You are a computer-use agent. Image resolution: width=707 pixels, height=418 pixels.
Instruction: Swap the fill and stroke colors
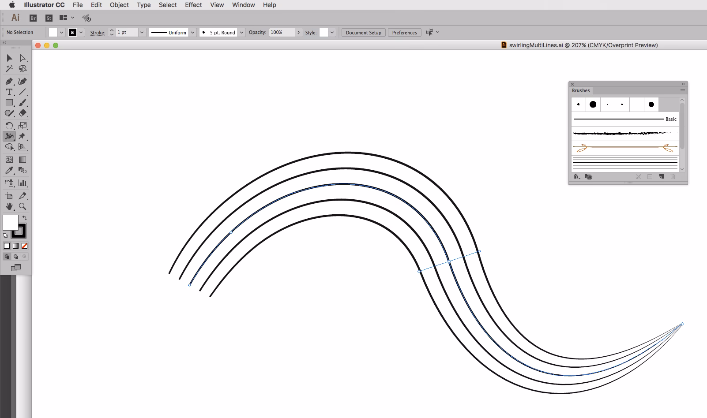25,217
